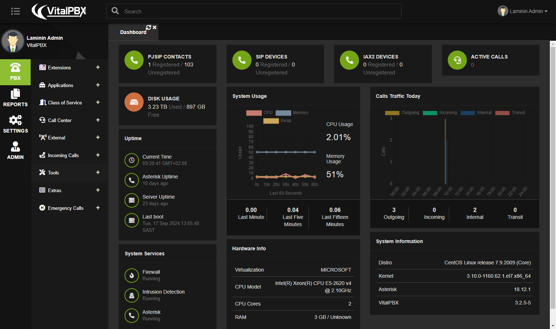556x329 pixels.
Task: Toggle Transit series in Calls Traffic legend
Action: [x=510, y=113]
